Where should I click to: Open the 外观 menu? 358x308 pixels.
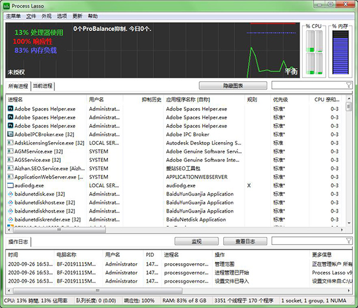[47, 16]
